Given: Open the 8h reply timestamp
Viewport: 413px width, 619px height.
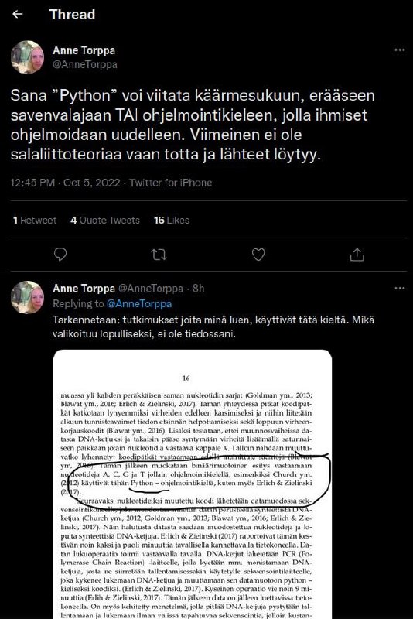Looking at the screenshot, I should click(199, 288).
